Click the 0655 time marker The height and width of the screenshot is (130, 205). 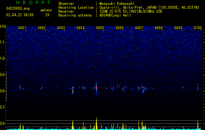100,28
